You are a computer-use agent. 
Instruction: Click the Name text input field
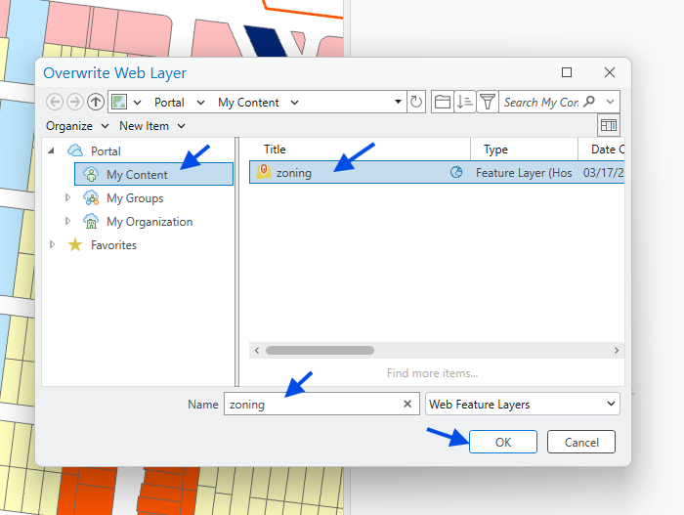click(311, 405)
